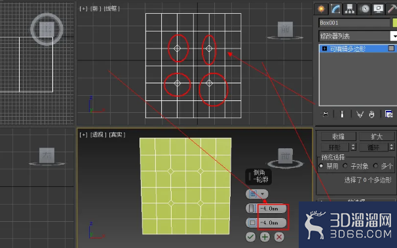Open the 修改器列表 modifier list dropdown
This screenshot has height=248, width=397.
[358, 36]
